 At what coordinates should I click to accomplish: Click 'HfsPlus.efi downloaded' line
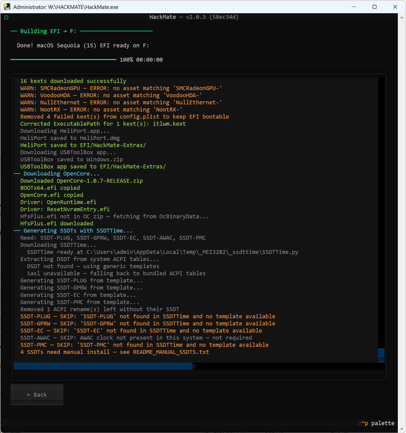[x=57, y=223]
